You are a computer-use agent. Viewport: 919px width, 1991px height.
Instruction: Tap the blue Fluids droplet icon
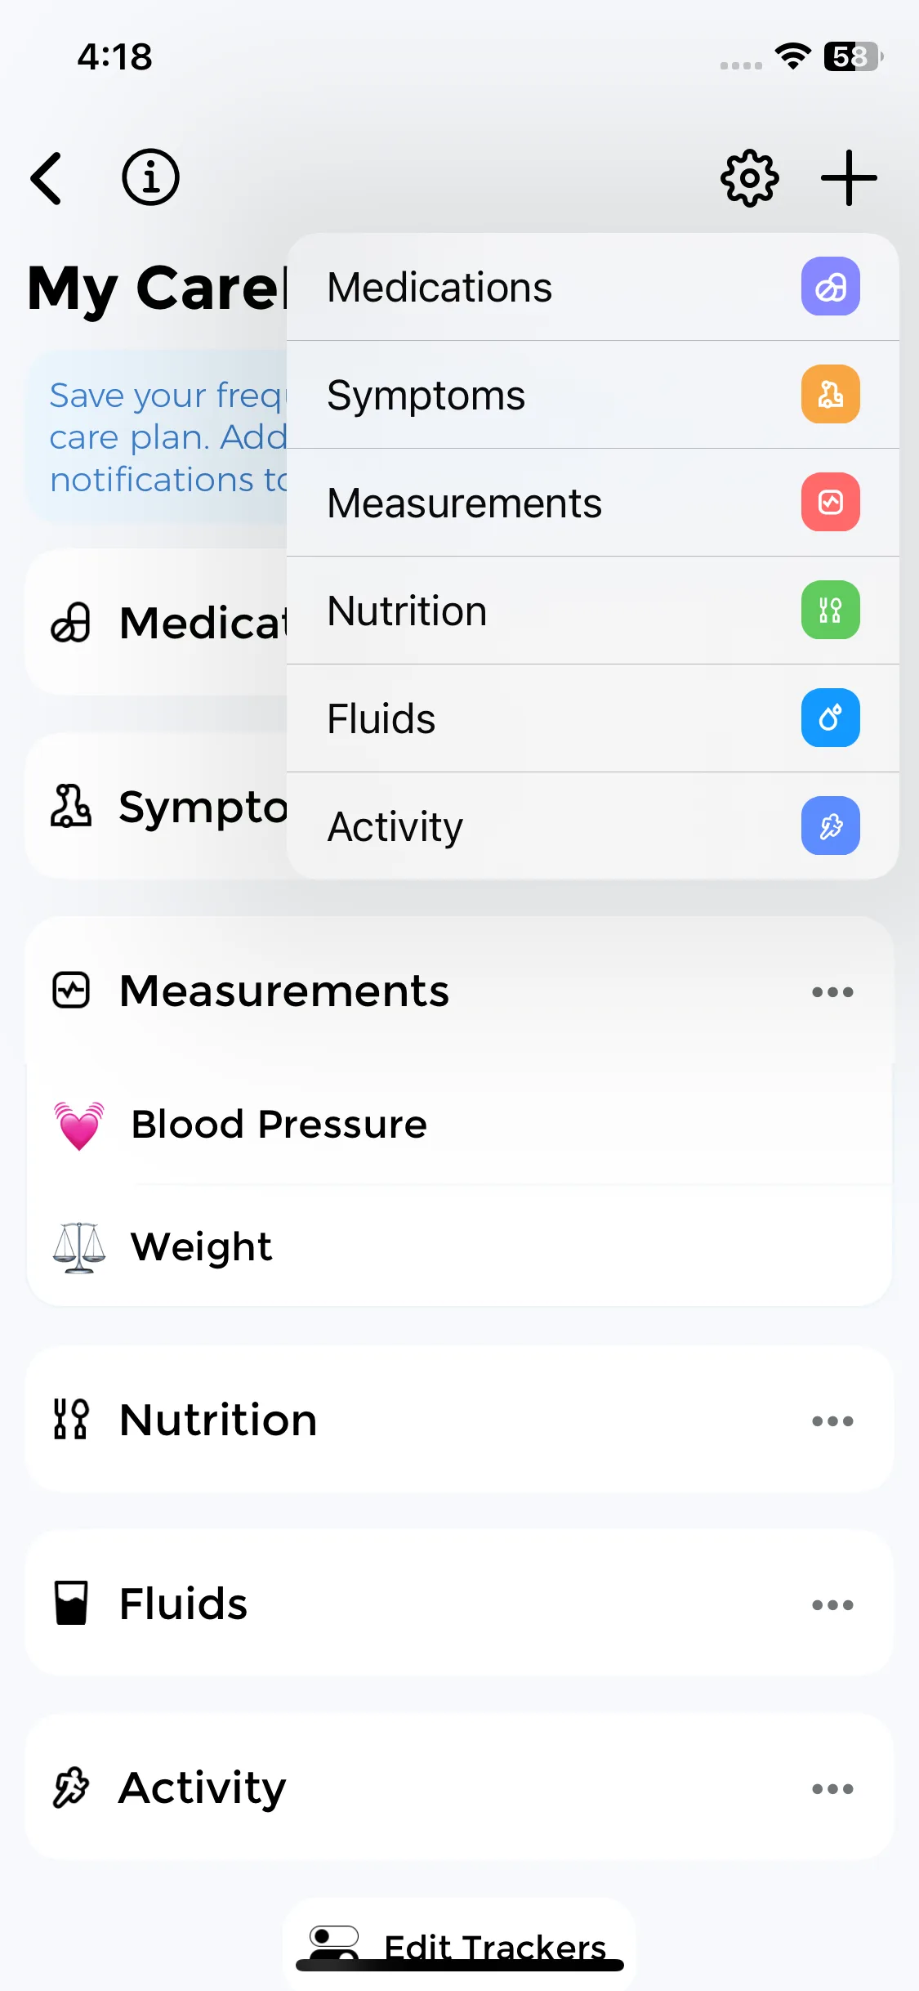coord(830,718)
